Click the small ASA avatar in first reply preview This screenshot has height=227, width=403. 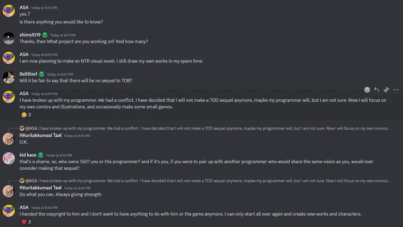pos(22,128)
